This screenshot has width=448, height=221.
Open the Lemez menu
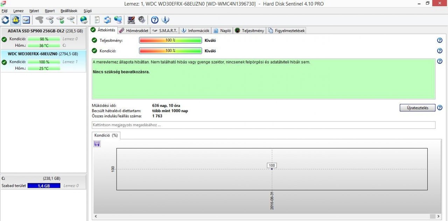[x=18, y=11]
